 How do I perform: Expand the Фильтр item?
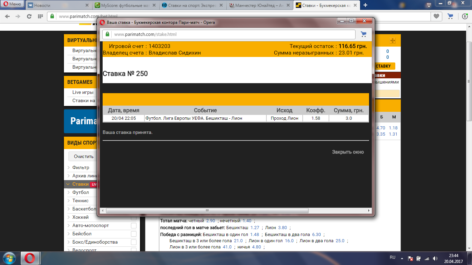[x=81, y=167]
